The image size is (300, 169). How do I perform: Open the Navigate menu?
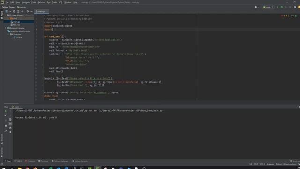tap(25, 2)
